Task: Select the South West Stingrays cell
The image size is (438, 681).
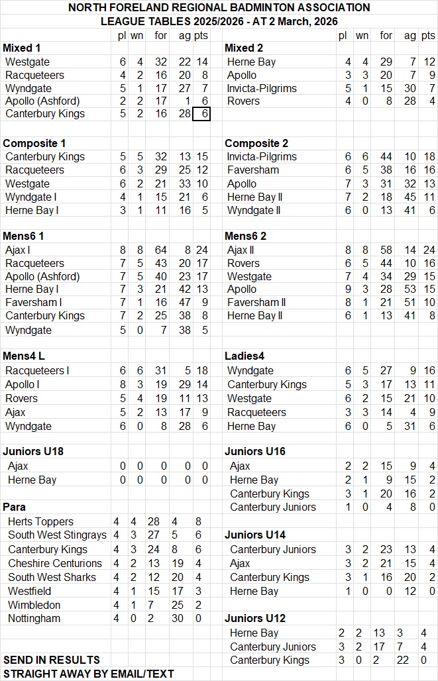Action: (x=57, y=535)
